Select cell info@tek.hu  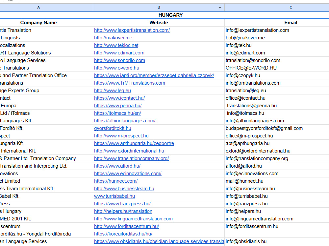pos(277,45)
